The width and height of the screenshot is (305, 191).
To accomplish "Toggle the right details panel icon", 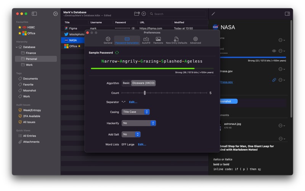I will pyautogui.click(x=287, y=14).
